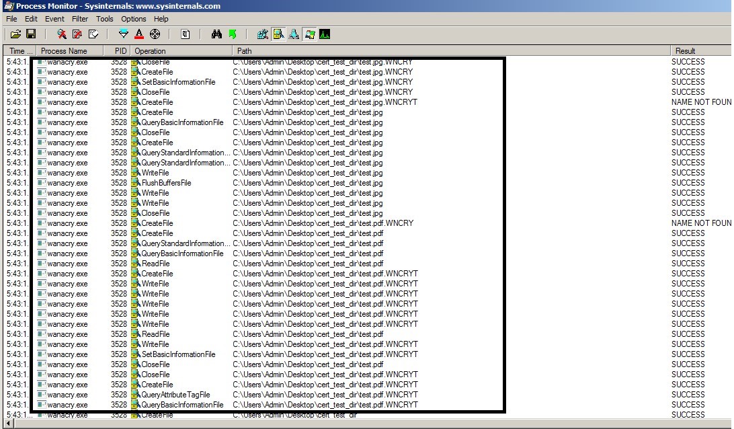Select the QueryAttributeTagFile operation cell
This screenshot has height=429, width=734.
pyautogui.click(x=175, y=395)
